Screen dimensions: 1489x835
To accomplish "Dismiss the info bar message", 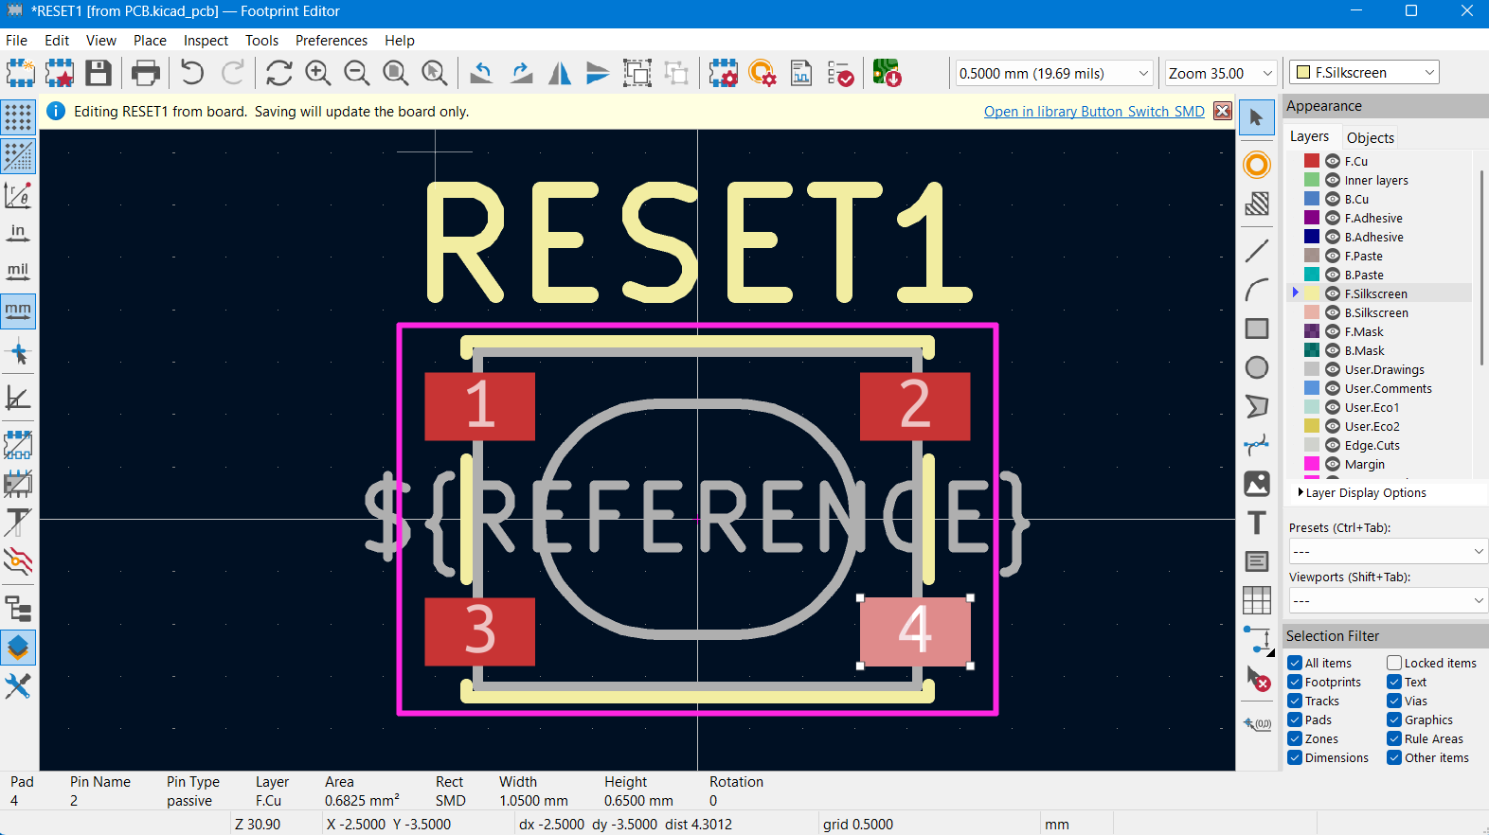I will tap(1223, 111).
